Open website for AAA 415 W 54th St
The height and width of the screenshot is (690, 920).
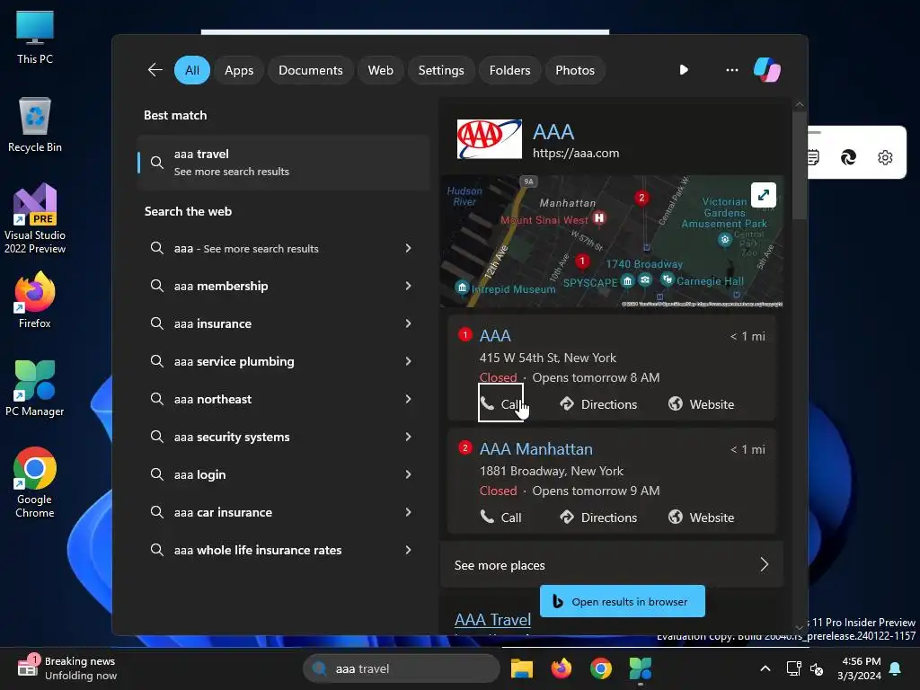pos(701,403)
